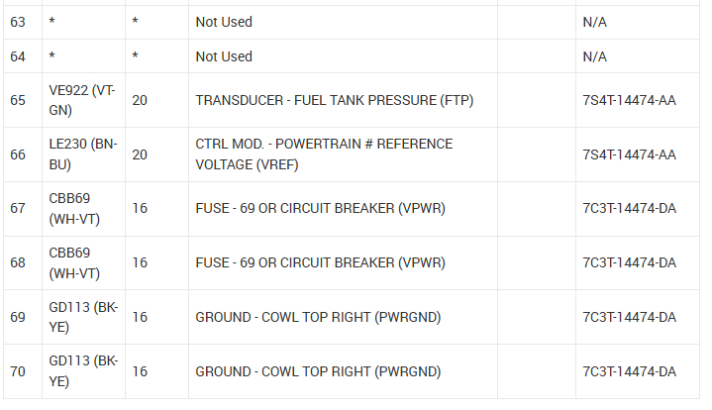712x410 pixels.
Task: Click pin number 63 cell
Action: tap(18, 22)
